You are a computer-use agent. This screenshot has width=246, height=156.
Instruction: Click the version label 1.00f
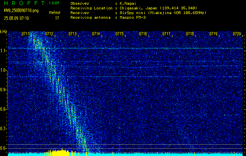(x=54, y=3)
